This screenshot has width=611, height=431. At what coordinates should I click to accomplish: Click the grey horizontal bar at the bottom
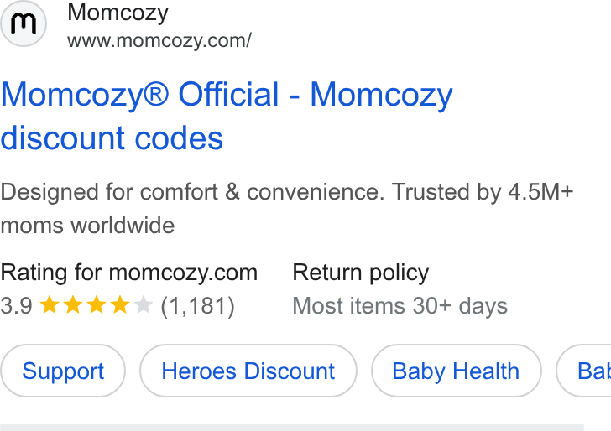coord(292,428)
